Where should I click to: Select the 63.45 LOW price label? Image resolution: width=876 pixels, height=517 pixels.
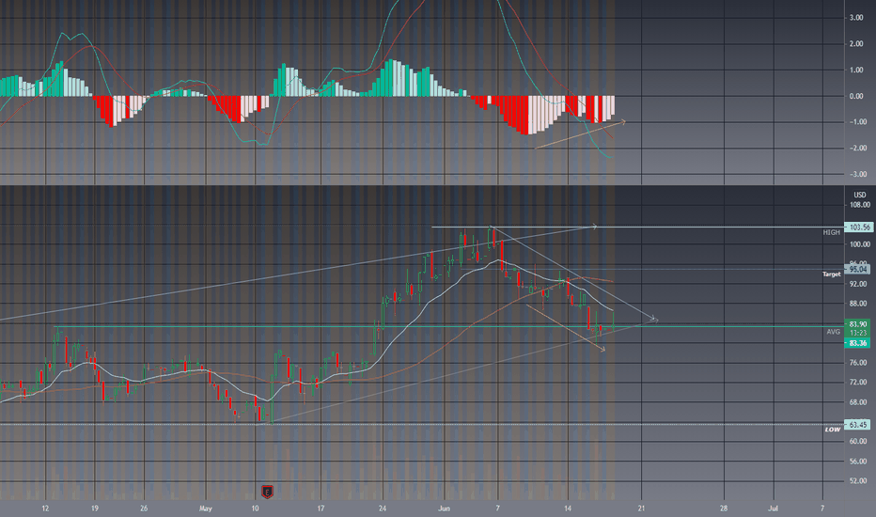coord(857,425)
